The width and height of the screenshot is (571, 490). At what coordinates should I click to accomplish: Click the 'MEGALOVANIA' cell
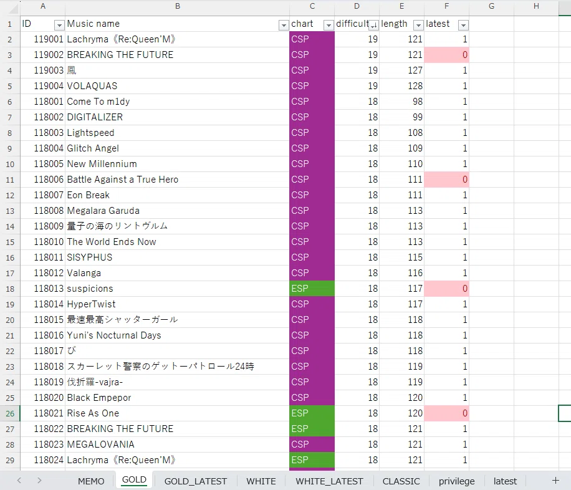tap(177, 444)
